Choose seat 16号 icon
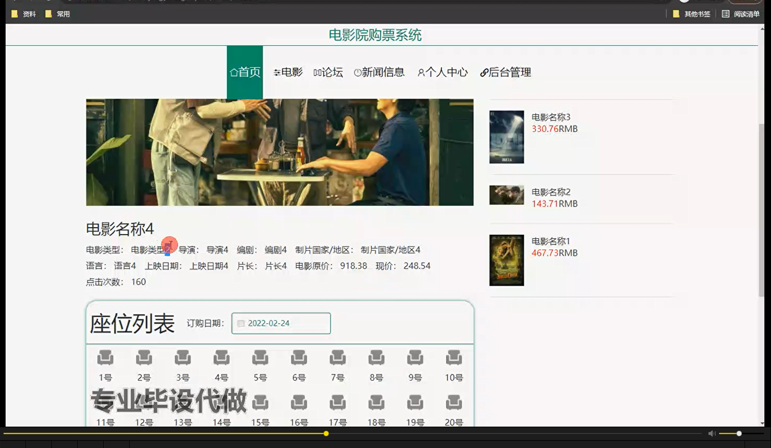 299,402
